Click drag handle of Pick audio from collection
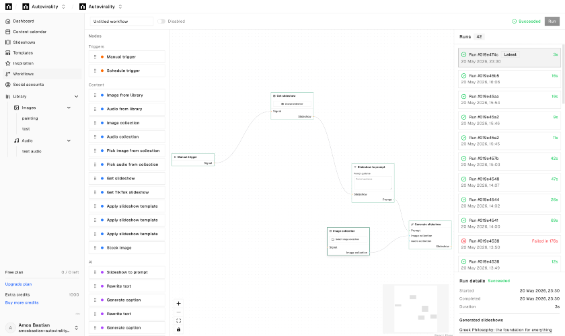Image resolution: width=565 pixels, height=336 pixels. tap(95, 165)
